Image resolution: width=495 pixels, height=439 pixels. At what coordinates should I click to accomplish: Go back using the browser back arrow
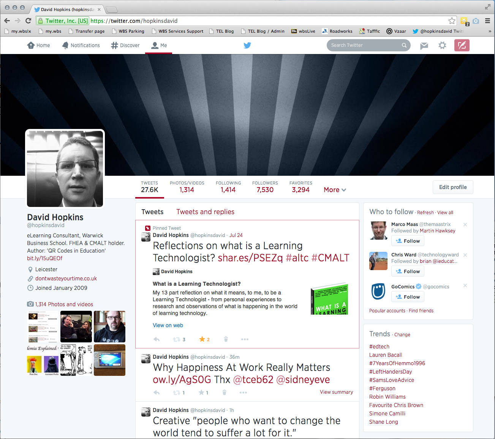[x=7, y=21]
